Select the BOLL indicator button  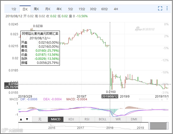point(103,119)
